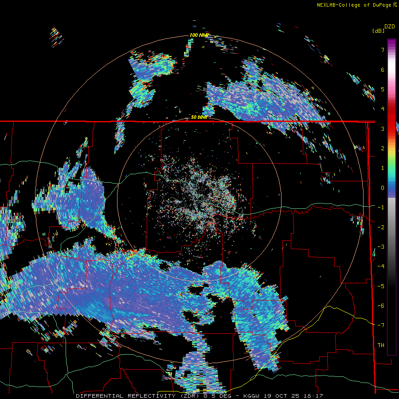The height and width of the screenshot is (399, 399).
Task: Click the -3 value on the scale
Action: pos(381,247)
